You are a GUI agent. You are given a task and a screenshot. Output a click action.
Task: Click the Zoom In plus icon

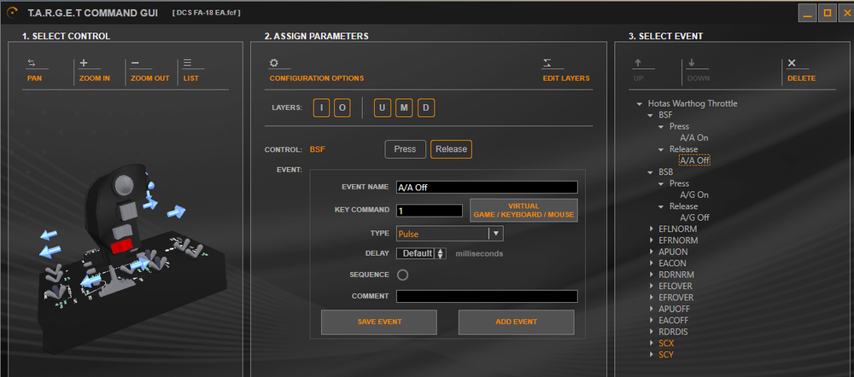point(84,63)
